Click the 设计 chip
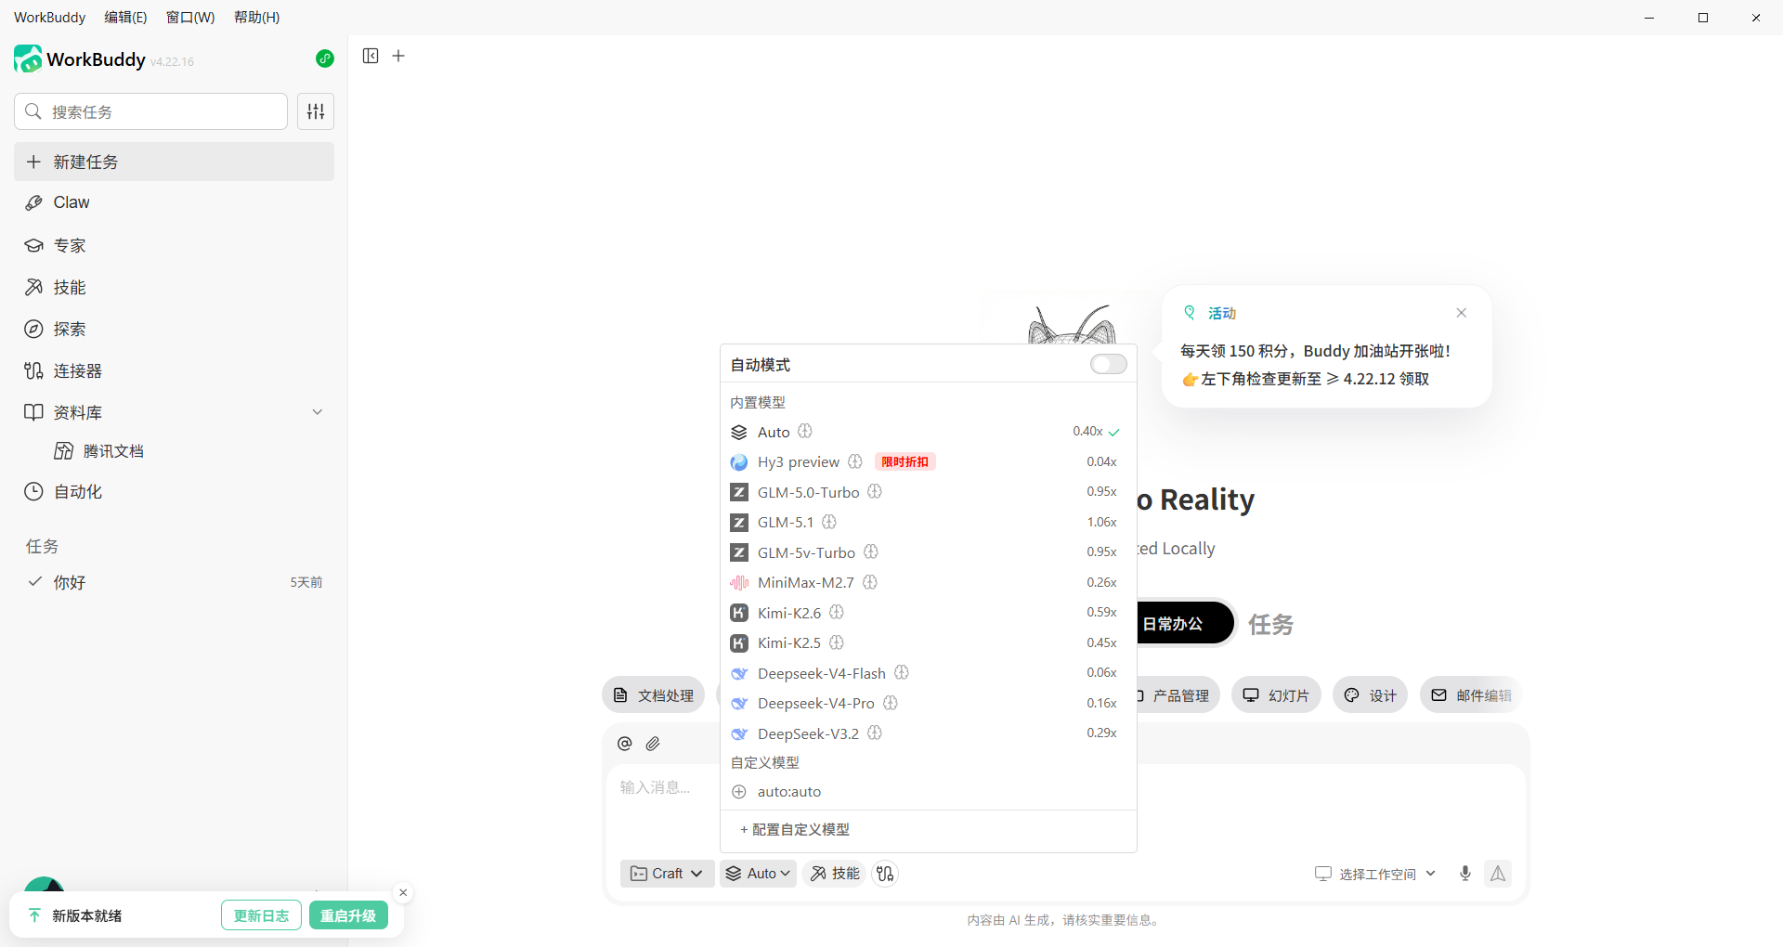This screenshot has height=947, width=1783. coord(1371,695)
